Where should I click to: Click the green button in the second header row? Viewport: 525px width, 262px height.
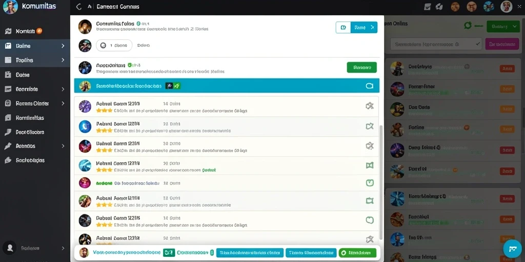361,67
